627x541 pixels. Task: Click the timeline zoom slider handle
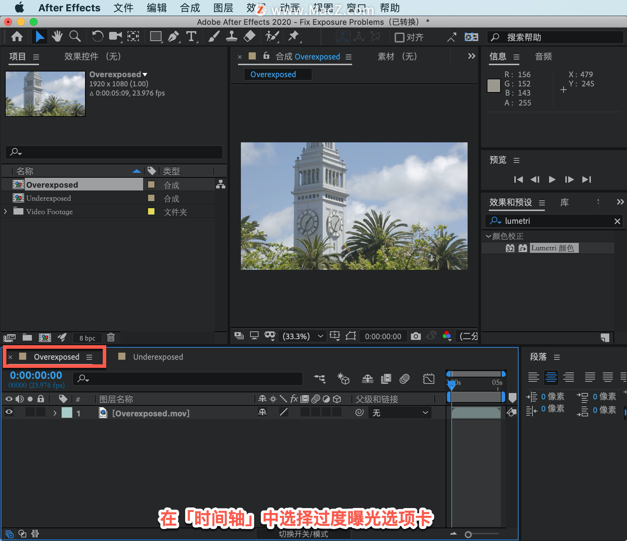tap(468, 534)
